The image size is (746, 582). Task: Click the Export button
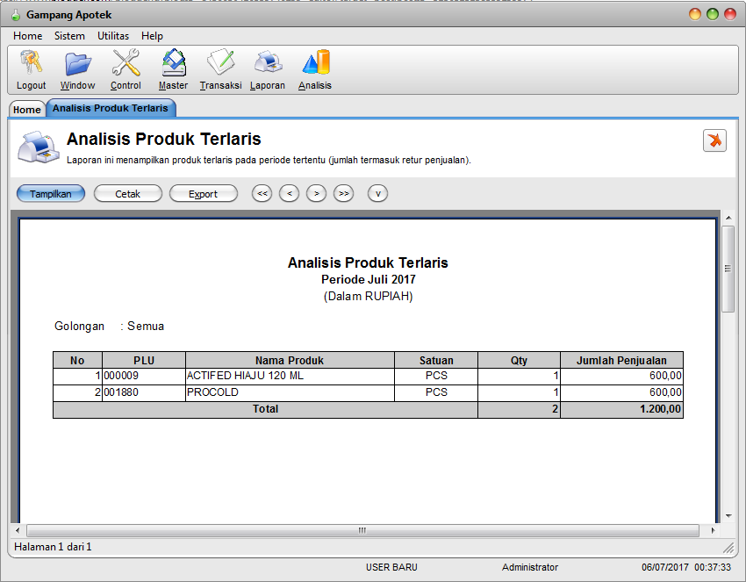tap(203, 194)
